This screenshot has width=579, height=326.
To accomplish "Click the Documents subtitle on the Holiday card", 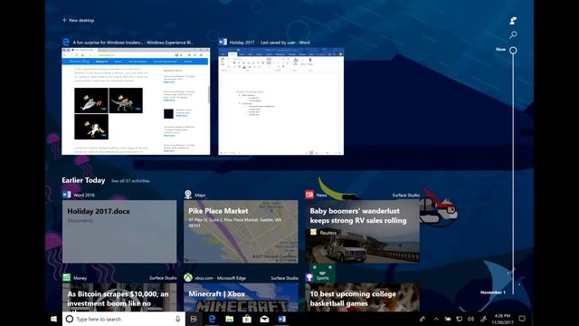I will 81,221.
